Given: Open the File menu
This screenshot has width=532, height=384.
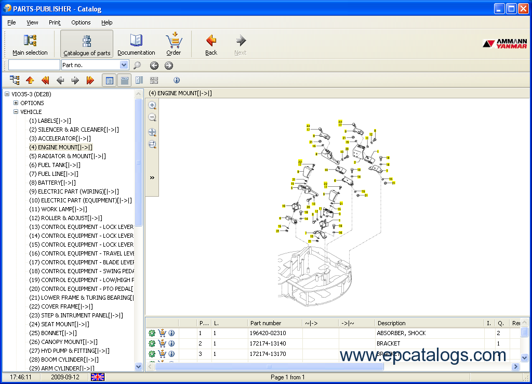Looking at the screenshot, I should 11,22.
